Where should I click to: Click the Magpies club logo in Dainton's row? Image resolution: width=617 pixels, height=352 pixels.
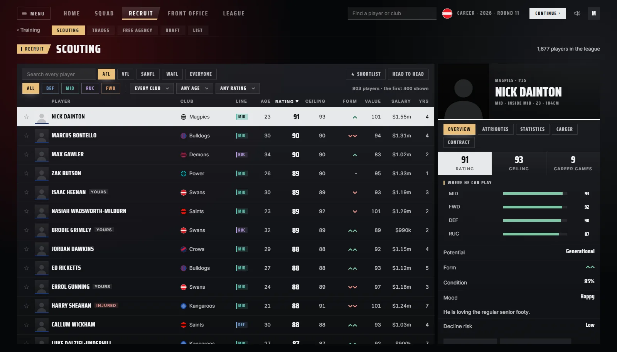[x=184, y=117]
